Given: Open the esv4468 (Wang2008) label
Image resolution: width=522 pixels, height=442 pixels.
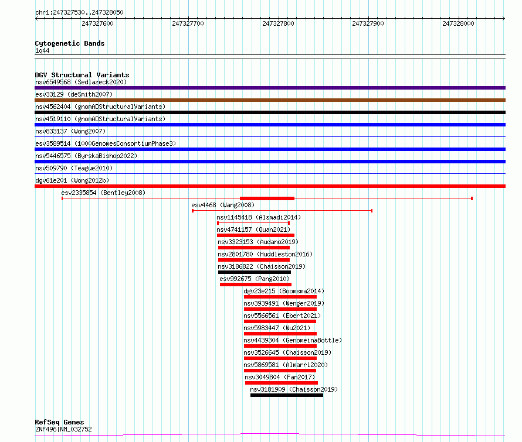Looking at the screenshot, I should point(223,205).
